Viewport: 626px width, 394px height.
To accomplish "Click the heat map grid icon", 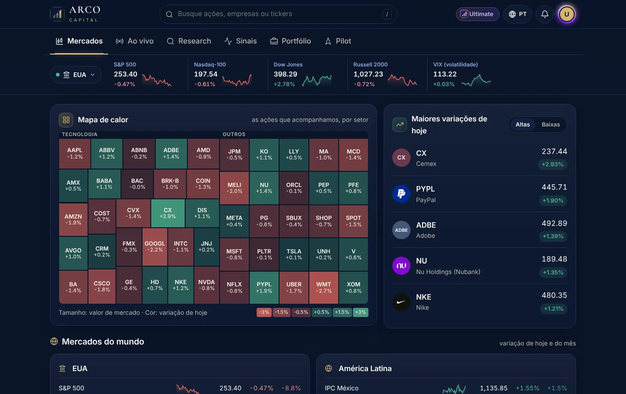I will pyautogui.click(x=66, y=120).
